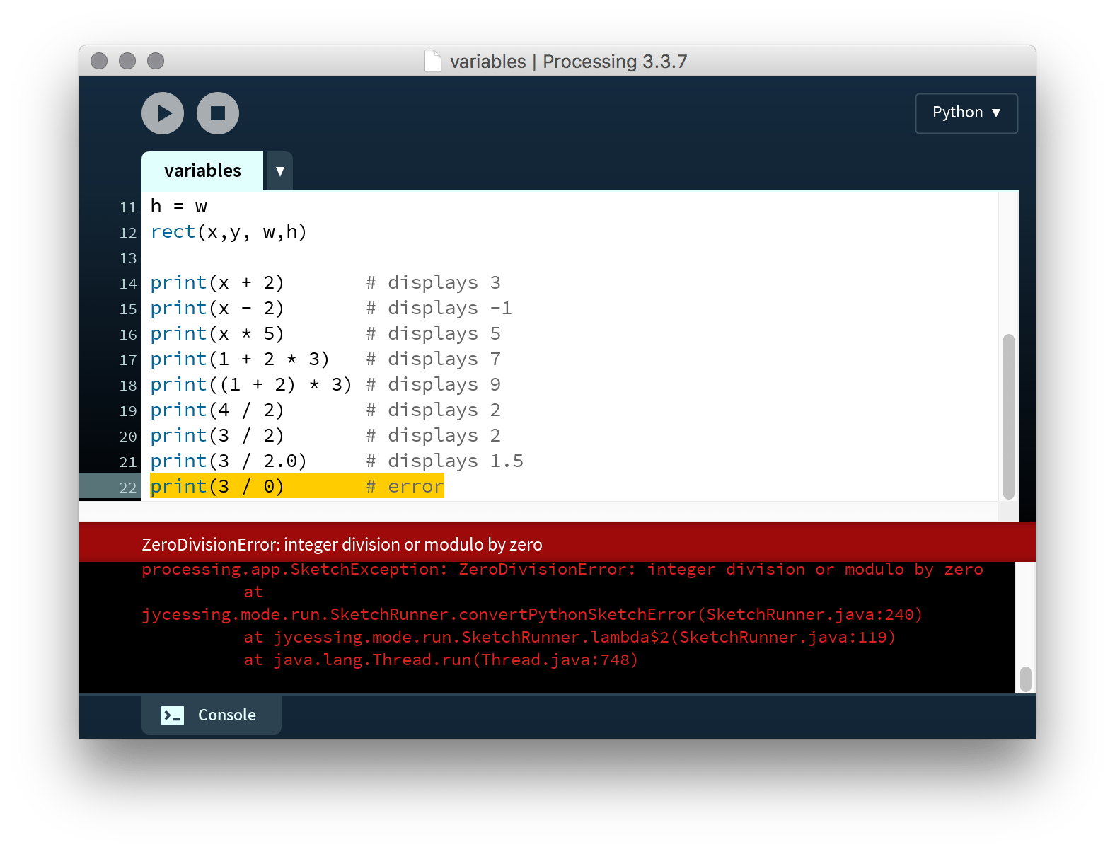This screenshot has height=852, width=1115.
Task: Select the variables sketch tab
Action: pyautogui.click(x=202, y=171)
